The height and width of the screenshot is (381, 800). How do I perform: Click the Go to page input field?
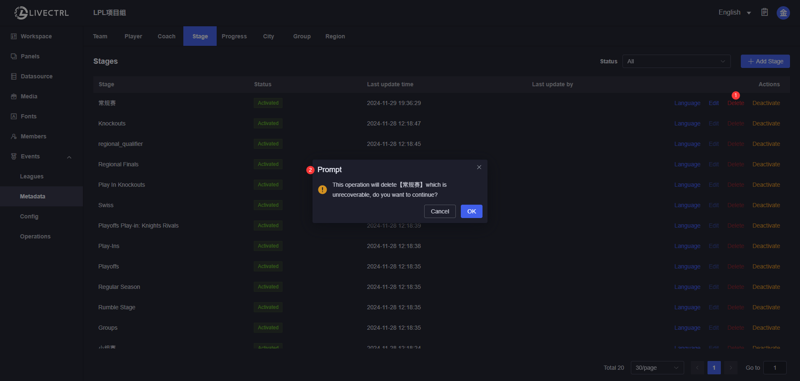pyautogui.click(x=775, y=368)
